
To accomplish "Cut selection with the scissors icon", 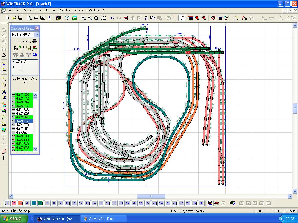I will 146,18.
